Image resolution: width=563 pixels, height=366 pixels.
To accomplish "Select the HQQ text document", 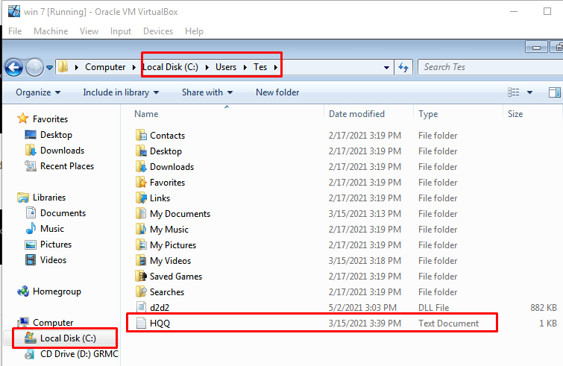I will pos(161,324).
